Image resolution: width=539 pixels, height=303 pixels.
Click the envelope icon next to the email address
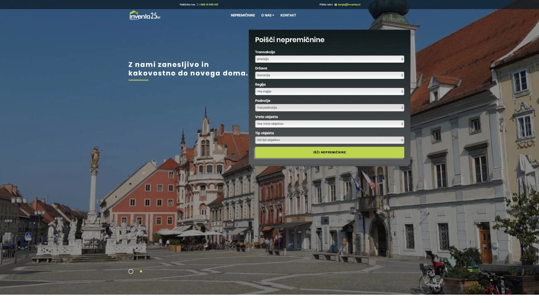335,4
